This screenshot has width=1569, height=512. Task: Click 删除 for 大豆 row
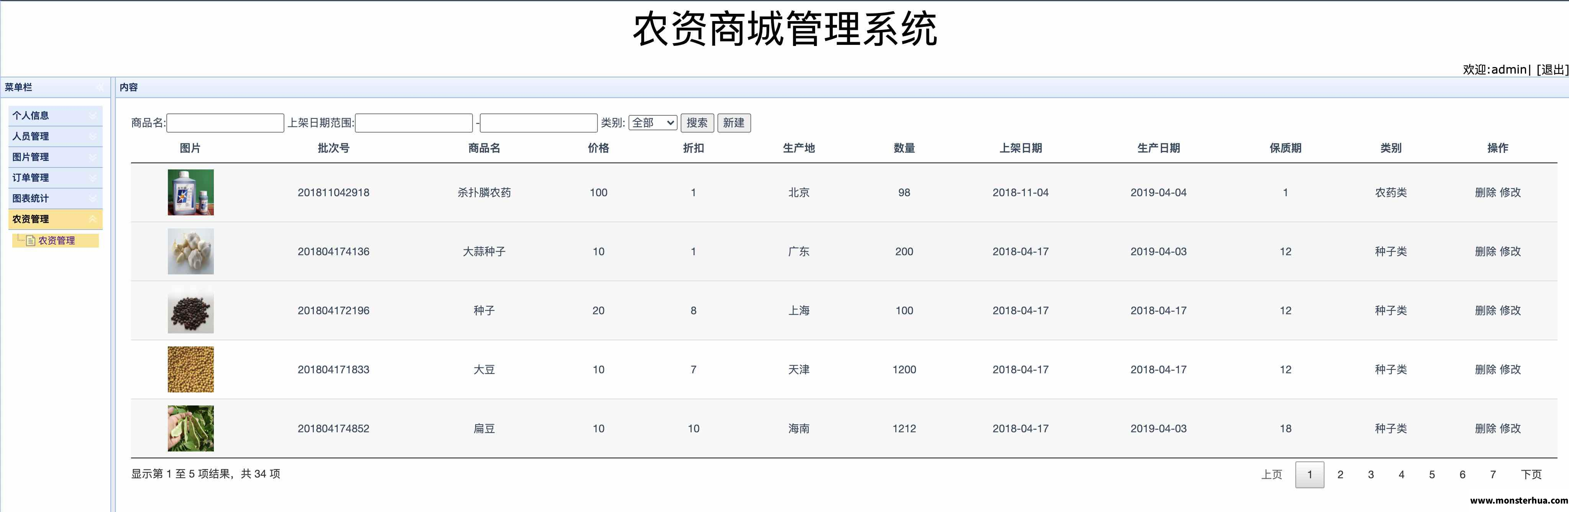click(1485, 369)
